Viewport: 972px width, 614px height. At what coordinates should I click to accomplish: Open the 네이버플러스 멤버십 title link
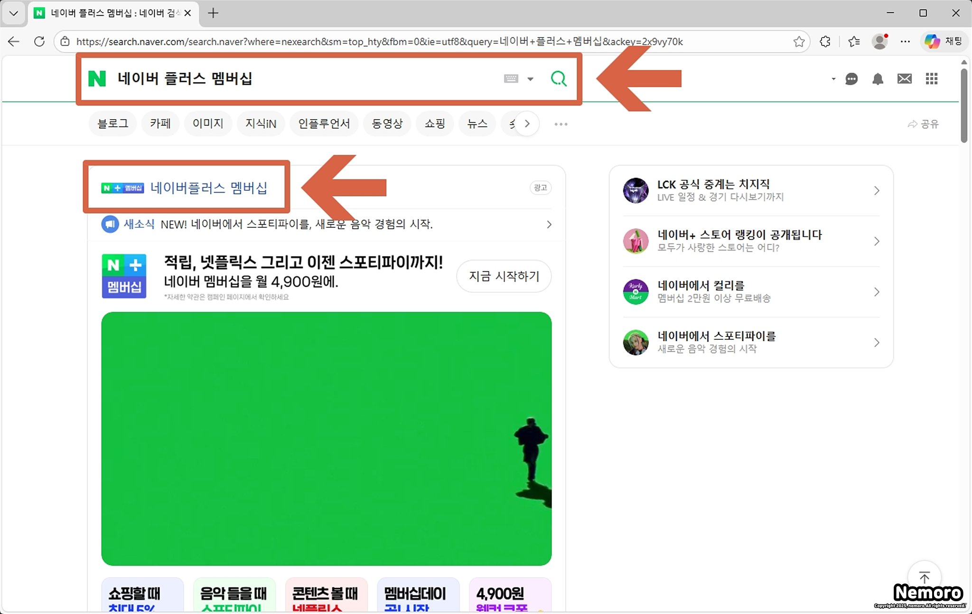click(208, 188)
